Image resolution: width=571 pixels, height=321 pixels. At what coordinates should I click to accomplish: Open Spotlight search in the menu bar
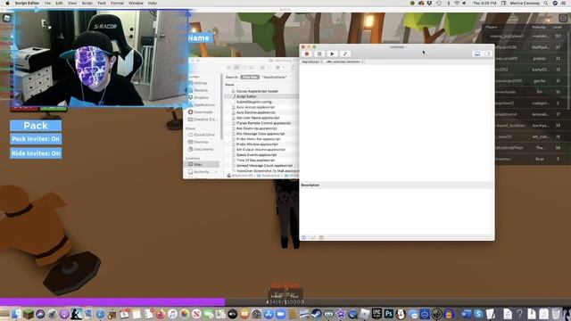pos(546,3)
